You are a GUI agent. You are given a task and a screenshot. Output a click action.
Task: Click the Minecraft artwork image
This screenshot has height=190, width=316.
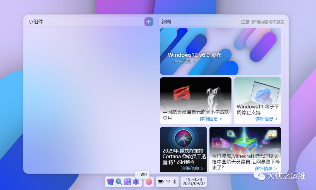245,140
